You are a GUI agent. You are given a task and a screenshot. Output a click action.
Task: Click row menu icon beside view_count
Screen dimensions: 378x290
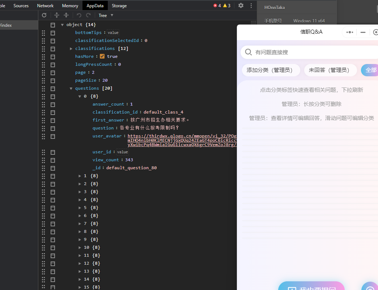[53, 160]
